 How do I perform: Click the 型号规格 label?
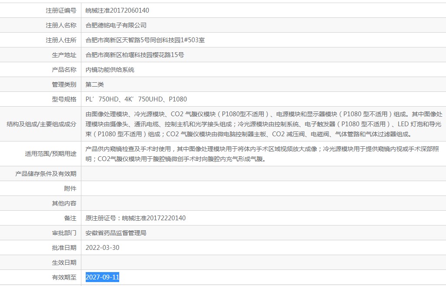[x=64, y=99]
